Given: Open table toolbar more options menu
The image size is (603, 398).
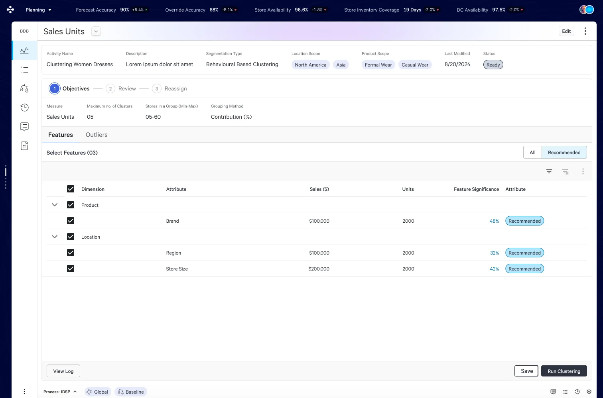Looking at the screenshot, I should pyautogui.click(x=583, y=171).
